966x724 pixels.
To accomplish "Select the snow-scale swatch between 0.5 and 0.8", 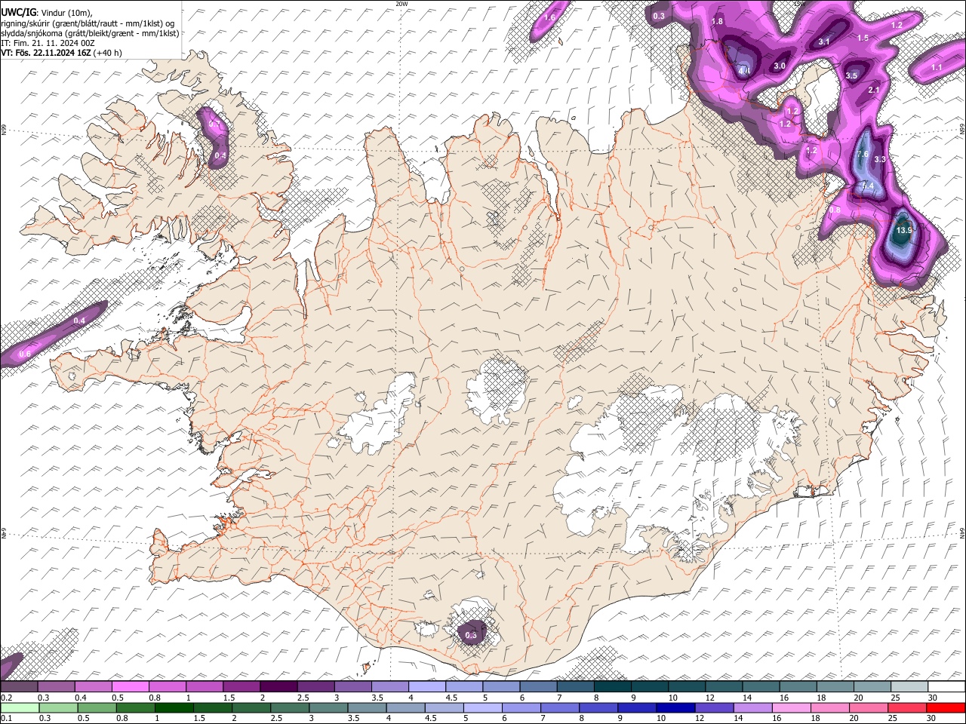I will tap(130, 686).
